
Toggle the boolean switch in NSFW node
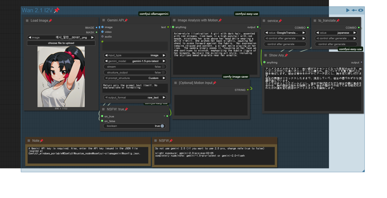click(x=162, y=126)
